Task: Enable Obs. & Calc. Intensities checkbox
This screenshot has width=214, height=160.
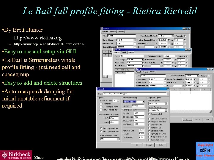Action: pyautogui.click(x=149, y=119)
